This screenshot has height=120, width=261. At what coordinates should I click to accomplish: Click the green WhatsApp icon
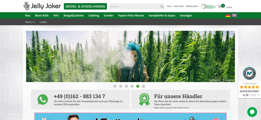click(x=43, y=99)
